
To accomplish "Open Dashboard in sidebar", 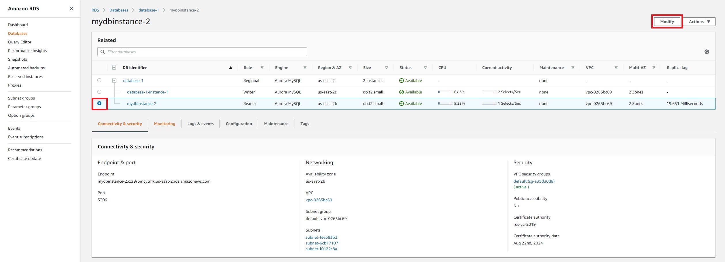I will pos(18,25).
